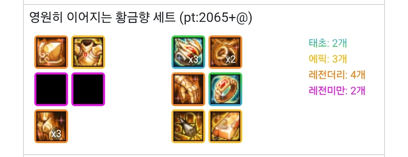Click the golden gauntlet hand icon
This screenshot has width=408, height=157.
(x=189, y=89)
